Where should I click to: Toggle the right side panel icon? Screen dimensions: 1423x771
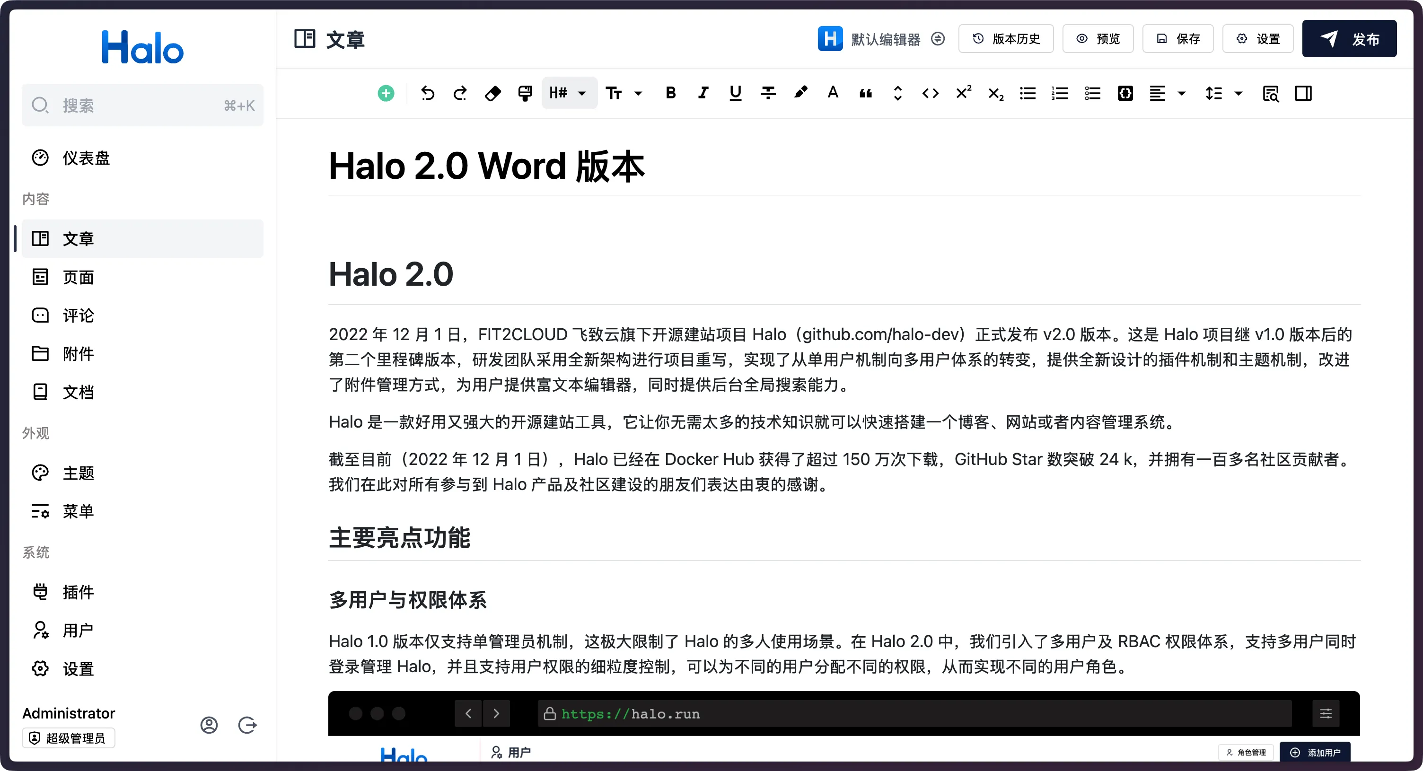coord(1303,93)
